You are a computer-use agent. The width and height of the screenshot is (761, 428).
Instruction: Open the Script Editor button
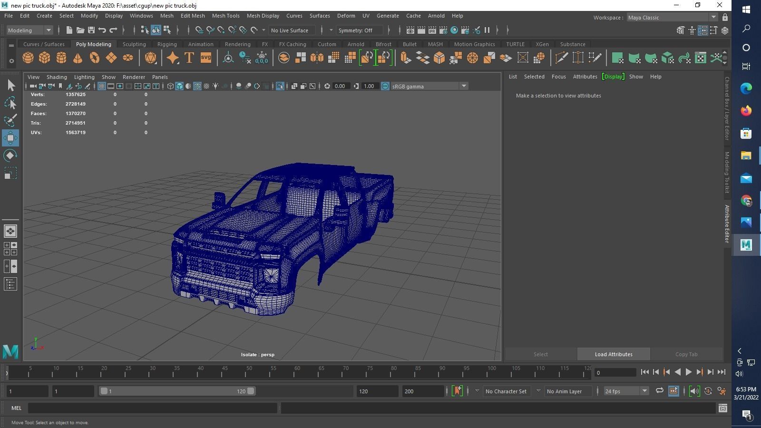pos(722,408)
